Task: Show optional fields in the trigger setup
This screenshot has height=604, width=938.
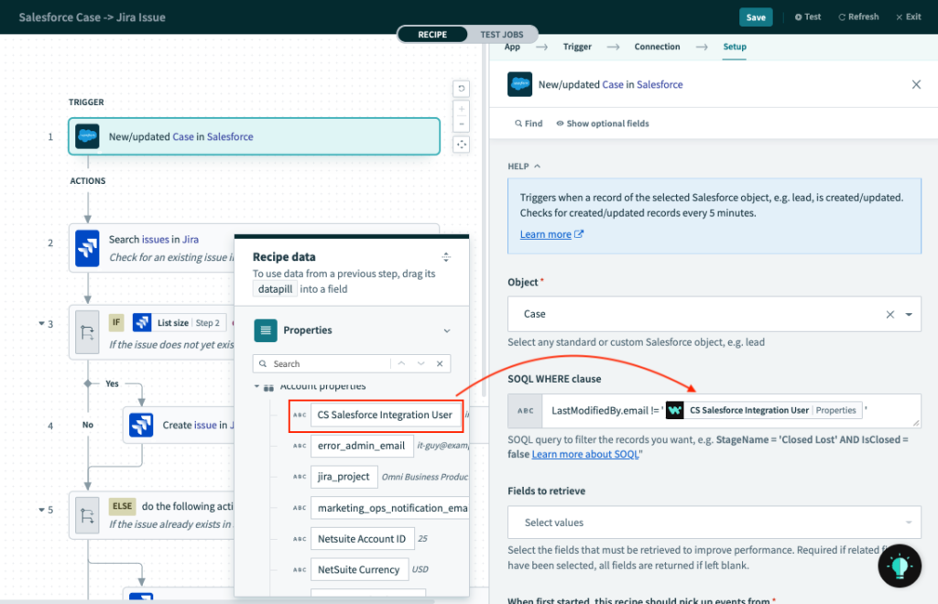Action: coord(602,123)
